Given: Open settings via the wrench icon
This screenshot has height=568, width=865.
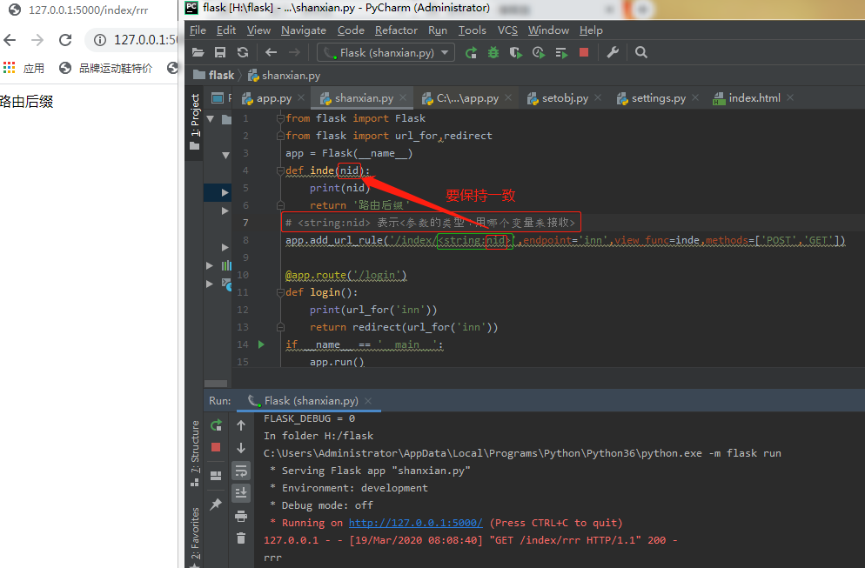Looking at the screenshot, I should (613, 52).
